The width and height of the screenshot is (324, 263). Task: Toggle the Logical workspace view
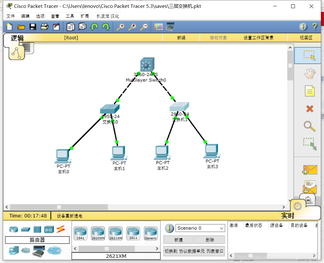17,39
